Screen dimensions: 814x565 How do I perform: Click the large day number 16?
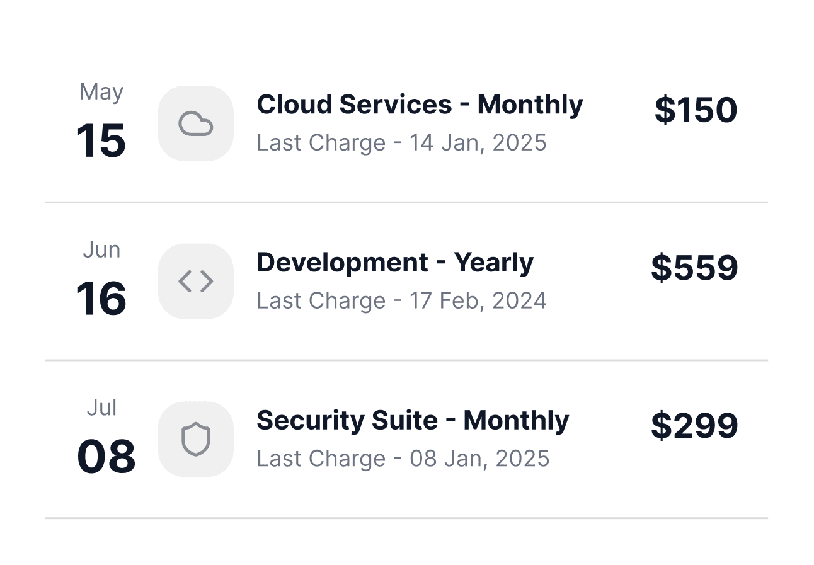[x=101, y=299]
